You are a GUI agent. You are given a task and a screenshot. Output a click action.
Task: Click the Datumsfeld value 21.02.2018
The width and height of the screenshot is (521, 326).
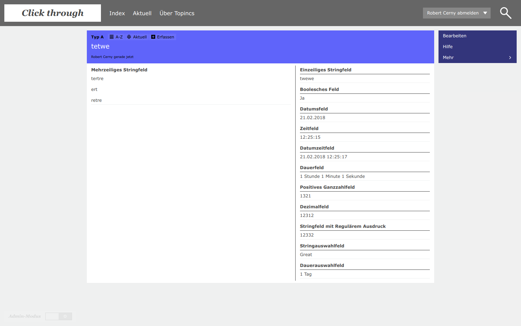tap(312, 118)
